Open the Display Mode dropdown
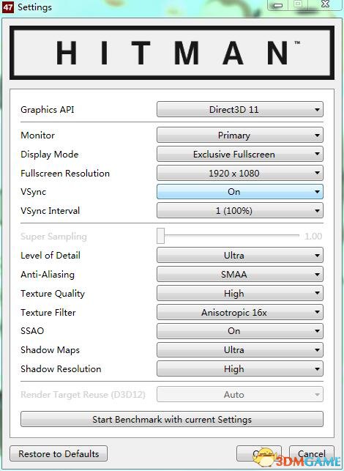344x471 pixels. click(x=240, y=154)
